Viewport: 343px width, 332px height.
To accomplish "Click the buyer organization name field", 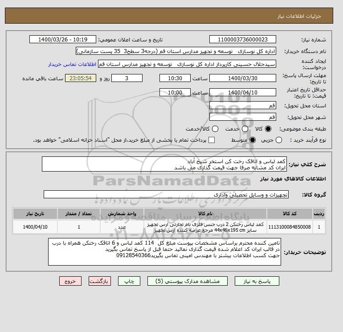I will 176,51.
